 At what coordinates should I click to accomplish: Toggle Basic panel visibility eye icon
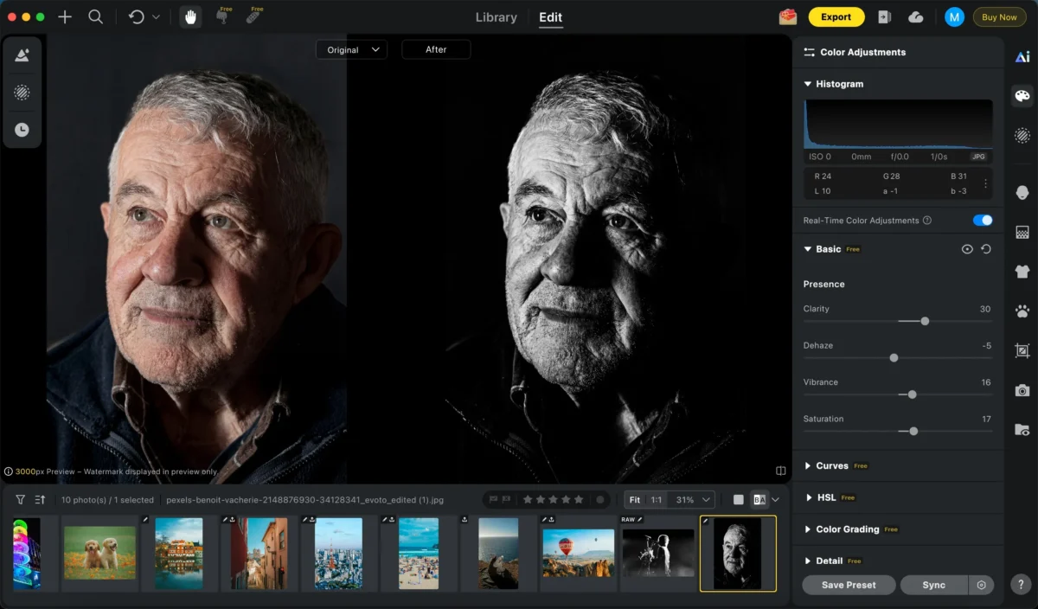967,249
